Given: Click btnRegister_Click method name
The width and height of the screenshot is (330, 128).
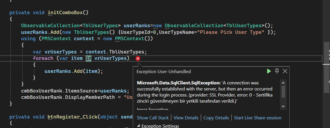Looking at the screenshot, I should [x=73, y=117].
